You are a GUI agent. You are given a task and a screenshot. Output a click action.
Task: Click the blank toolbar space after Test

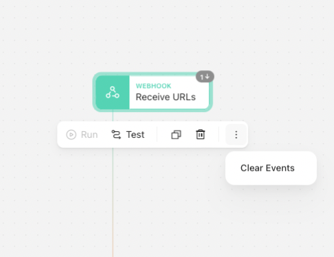pyautogui.click(x=150, y=134)
